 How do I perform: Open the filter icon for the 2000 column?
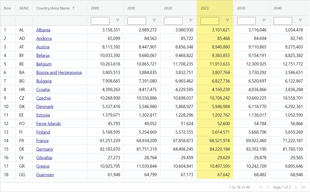pyautogui.click(x=118, y=20)
